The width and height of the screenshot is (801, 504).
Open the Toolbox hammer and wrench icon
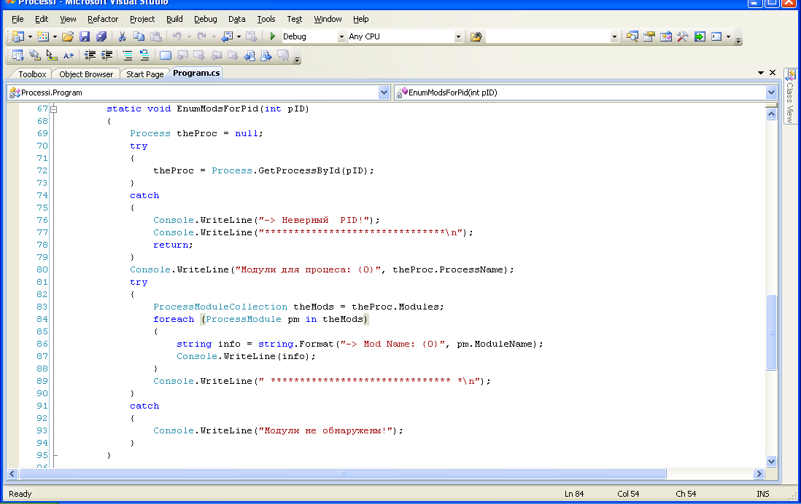683,36
